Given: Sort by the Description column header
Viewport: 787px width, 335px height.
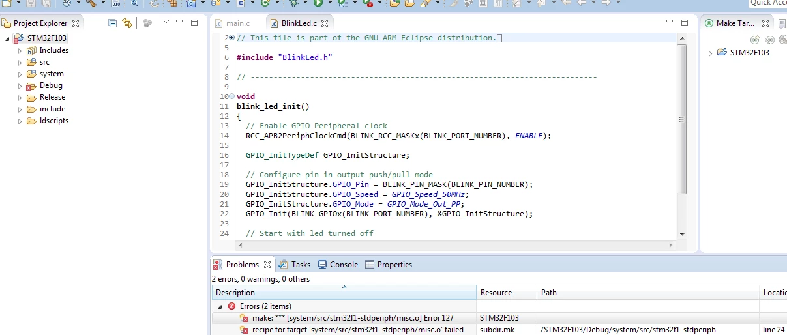Looking at the screenshot, I should 344,293.
